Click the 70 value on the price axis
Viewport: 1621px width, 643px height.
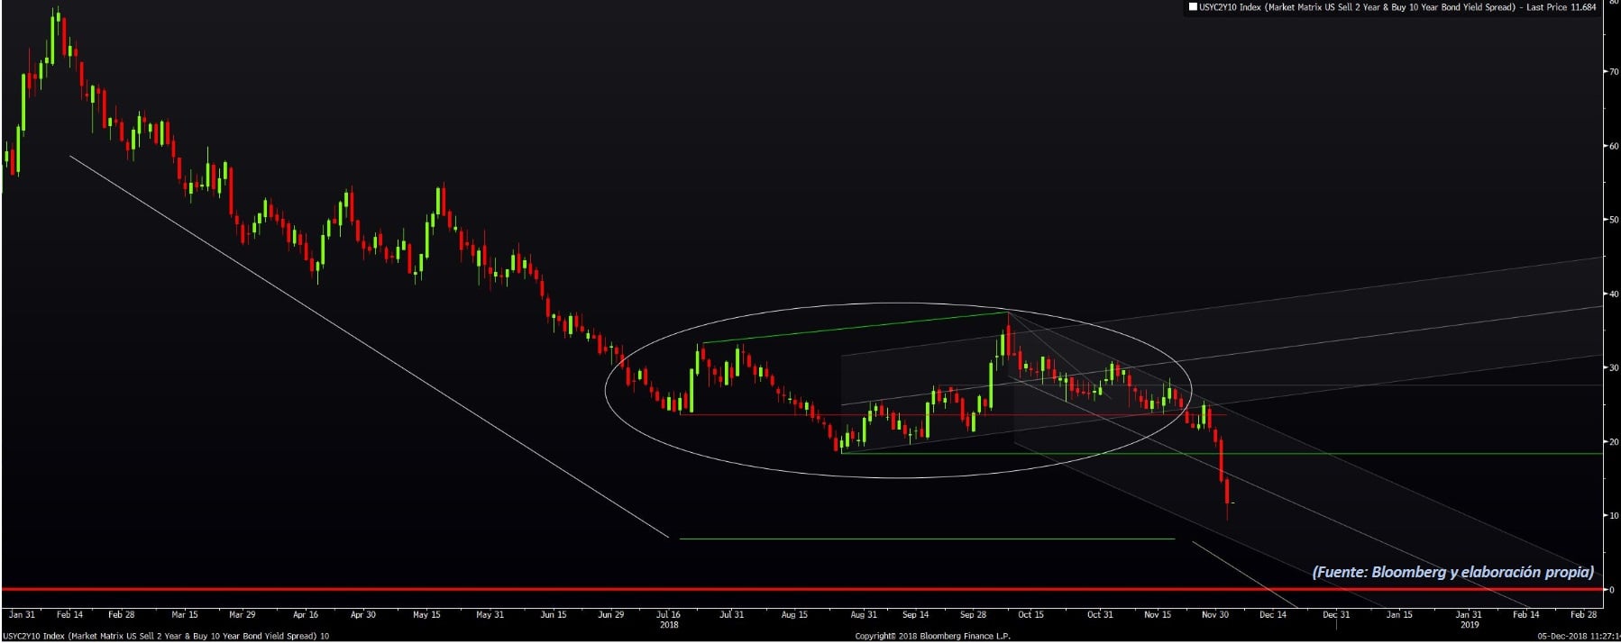[x=1613, y=71]
